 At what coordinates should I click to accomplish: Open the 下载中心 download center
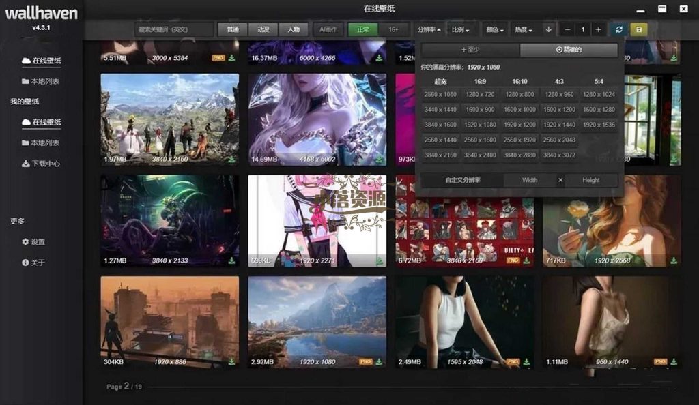click(x=41, y=164)
